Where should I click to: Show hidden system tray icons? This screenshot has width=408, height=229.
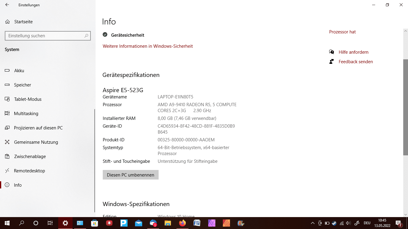click(313, 223)
